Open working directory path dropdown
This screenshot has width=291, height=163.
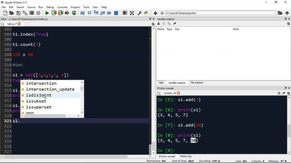coord(275,13)
